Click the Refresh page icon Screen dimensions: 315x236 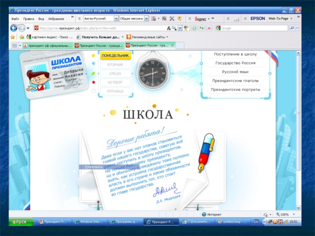(201, 28)
